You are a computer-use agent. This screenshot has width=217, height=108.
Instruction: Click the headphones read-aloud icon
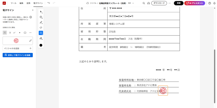pyautogui.click(x=148, y=3)
